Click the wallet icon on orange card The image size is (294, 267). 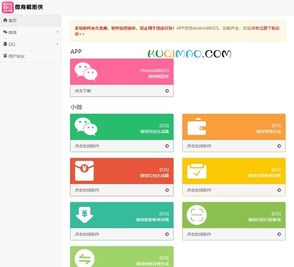click(197, 126)
